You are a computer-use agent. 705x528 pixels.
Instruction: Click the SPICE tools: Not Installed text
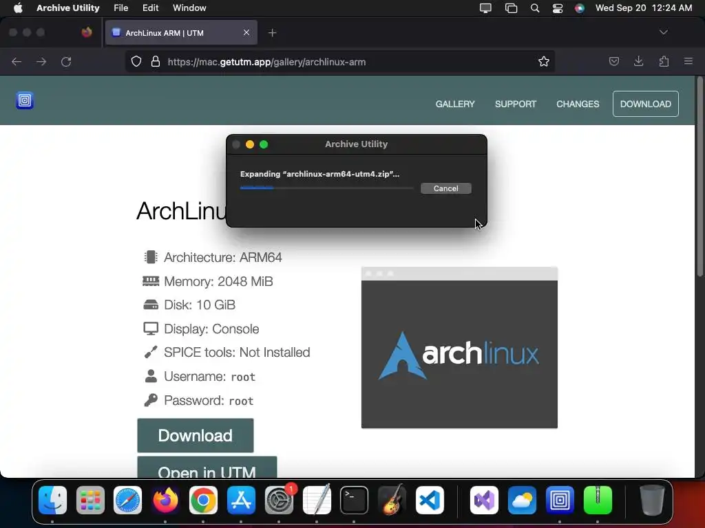coord(237,353)
